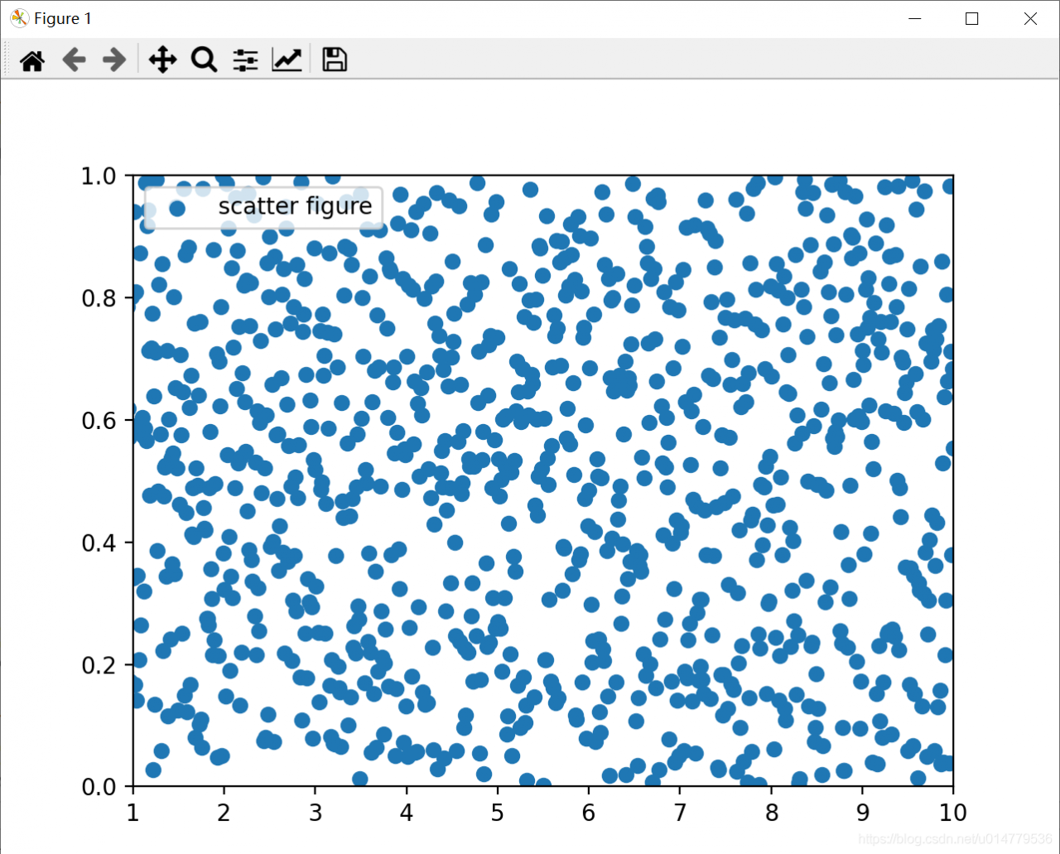The image size is (1060, 854).
Task: Go to previous view with Back arrow
Action: point(74,59)
